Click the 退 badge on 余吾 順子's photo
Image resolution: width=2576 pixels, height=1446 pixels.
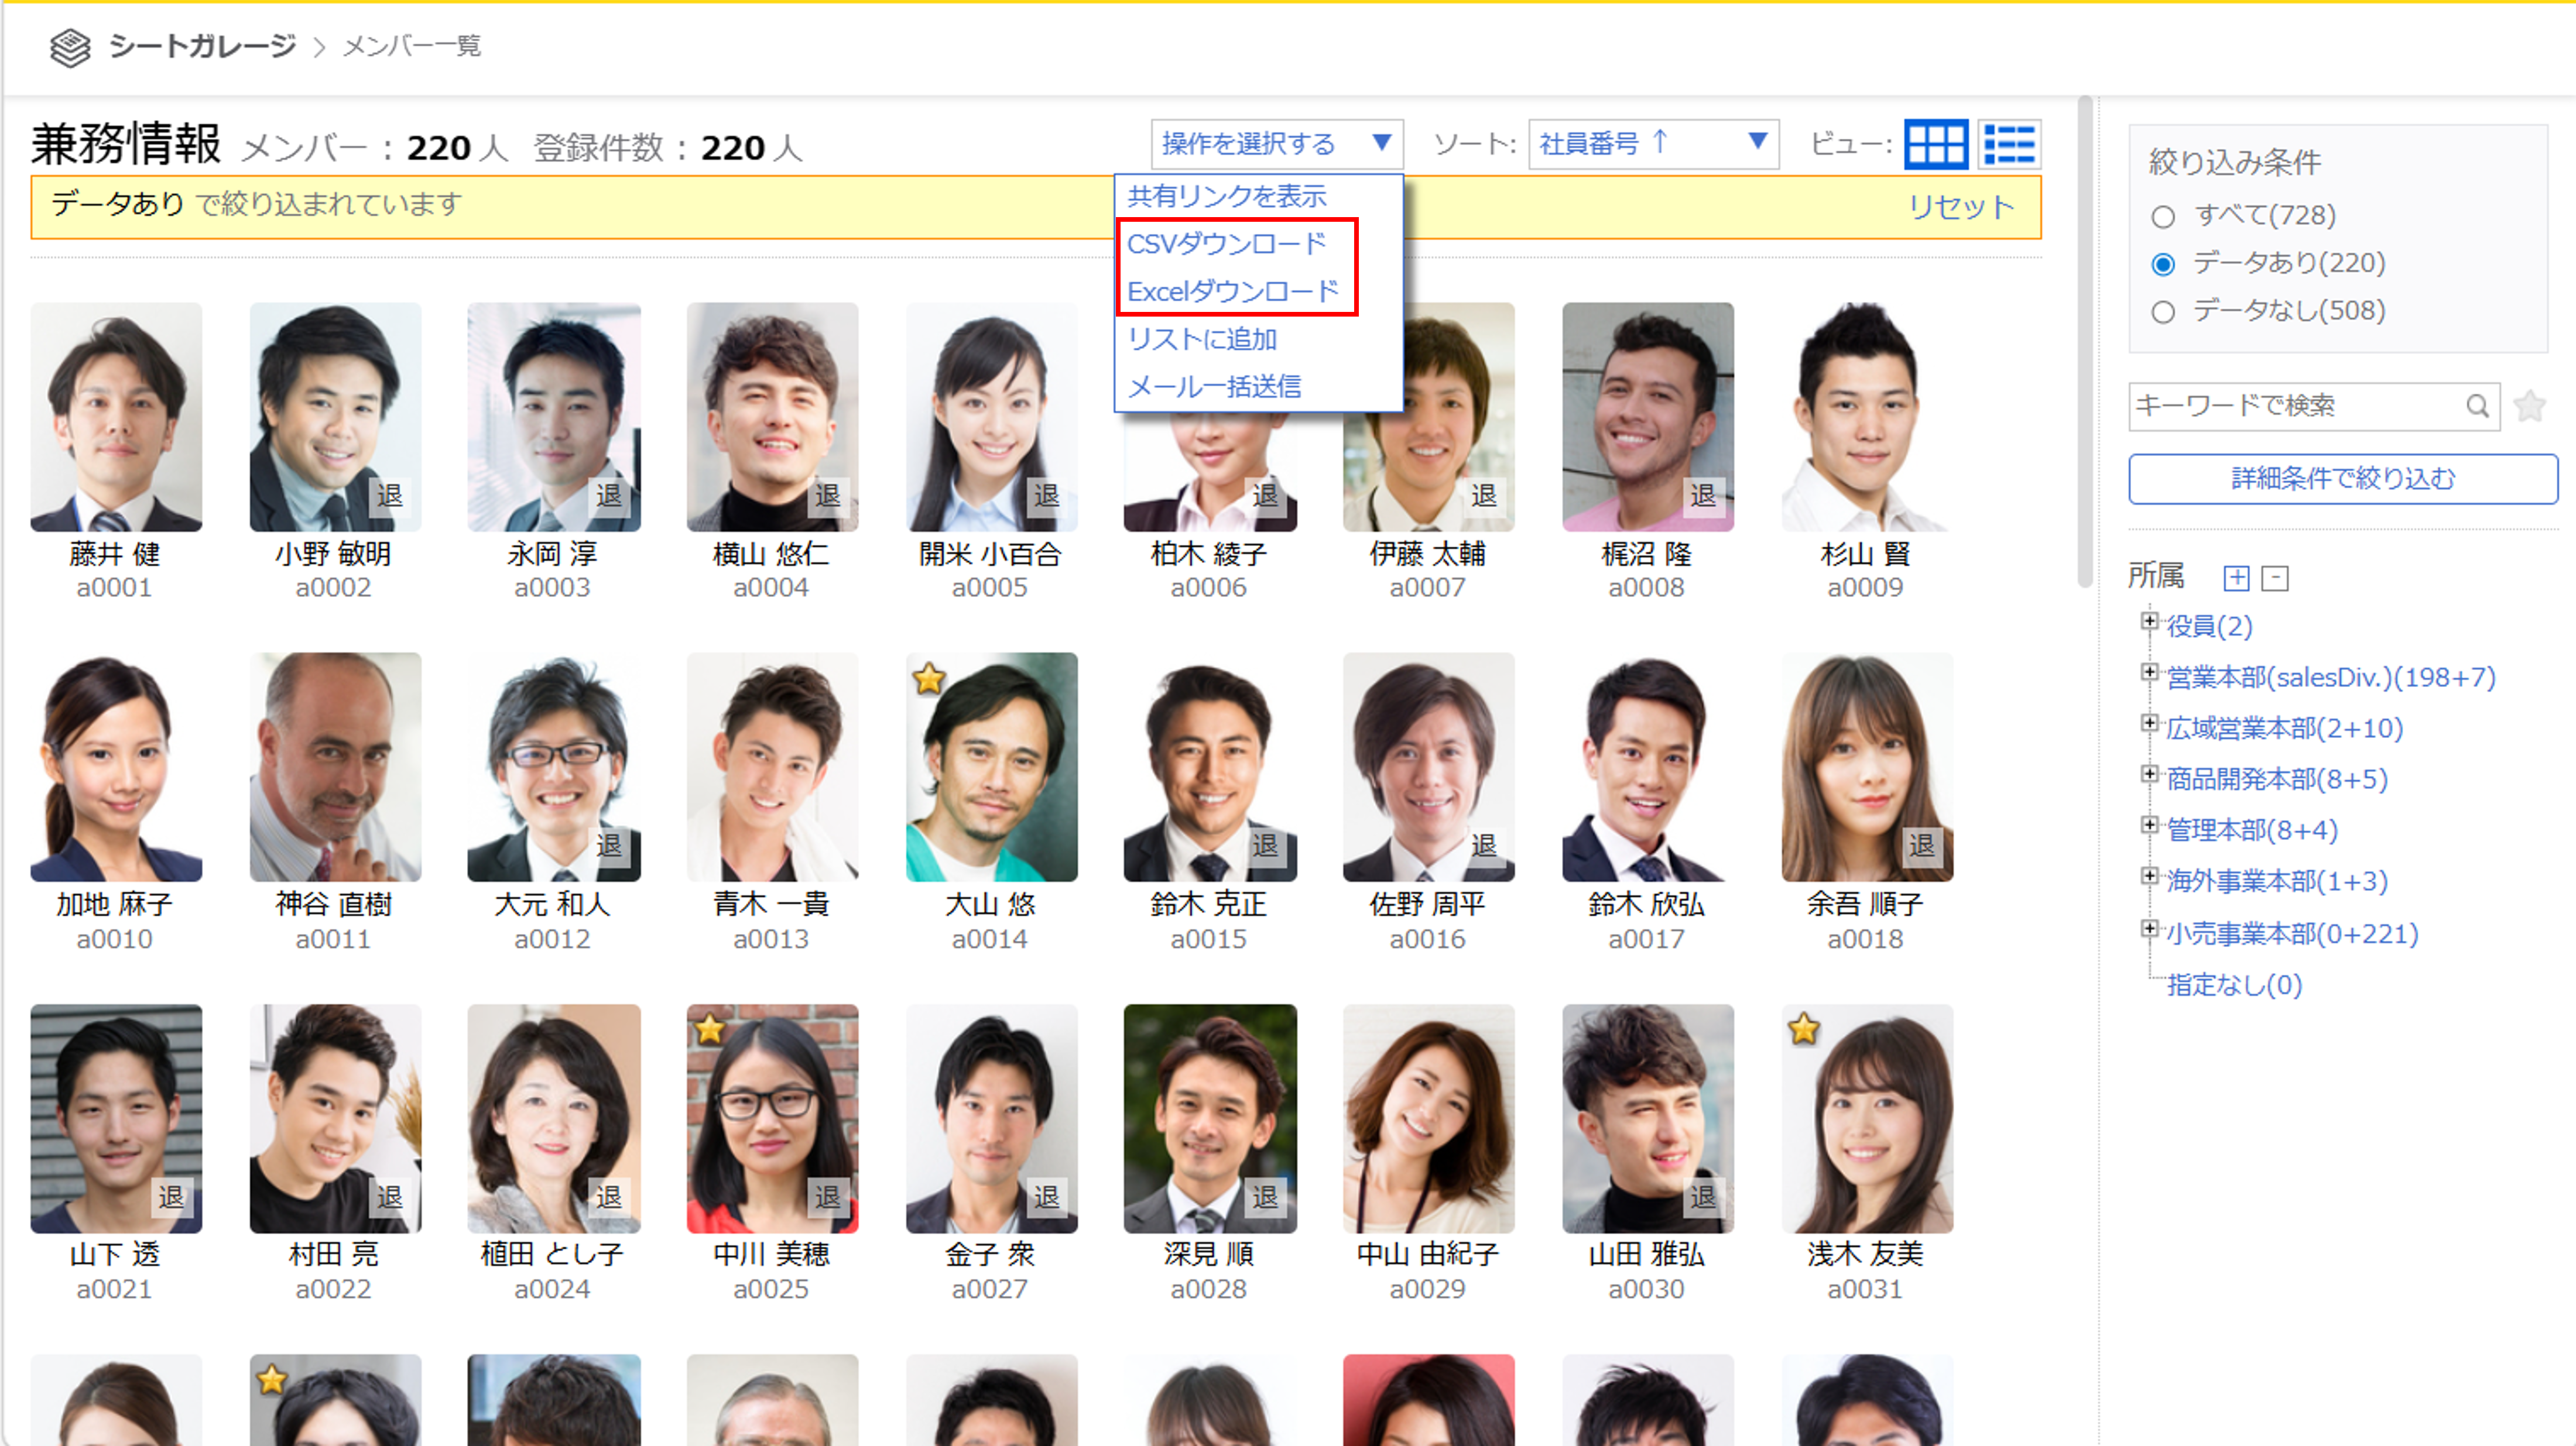coord(1921,846)
